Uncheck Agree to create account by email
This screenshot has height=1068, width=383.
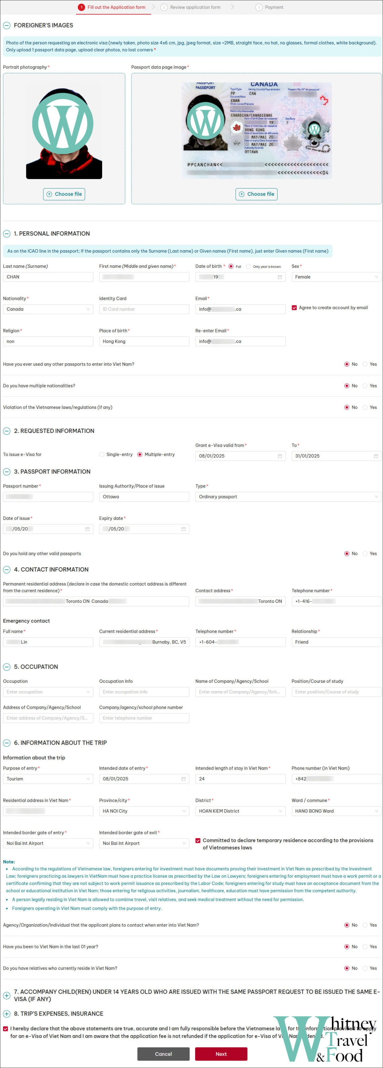tap(294, 307)
